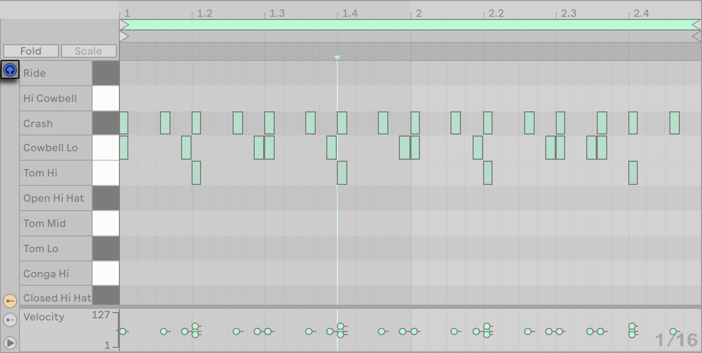The image size is (702, 353).
Task: Toggle the pad square beside Closed Hi Hat
Action: [x=106, y=296]
